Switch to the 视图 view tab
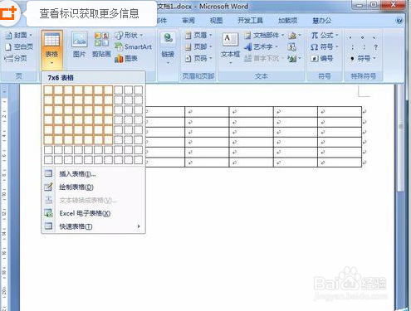 [x=216, y=21]
